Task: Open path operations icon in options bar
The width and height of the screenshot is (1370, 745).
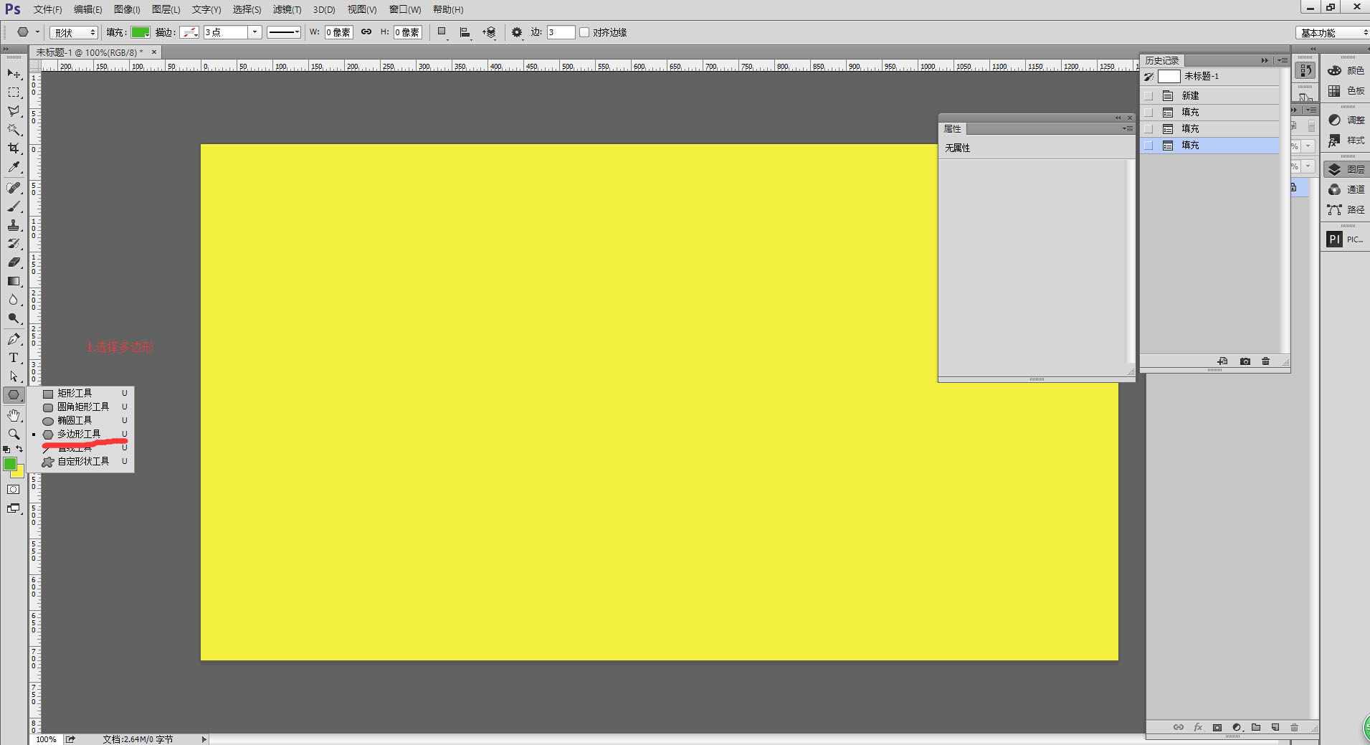Action: pos(442,32)
